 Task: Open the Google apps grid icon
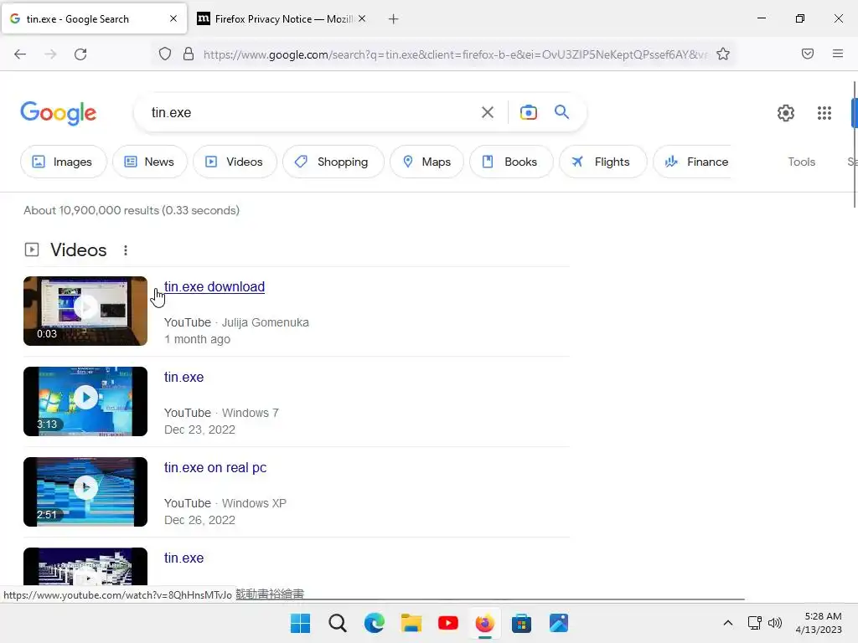coord(824,113)
